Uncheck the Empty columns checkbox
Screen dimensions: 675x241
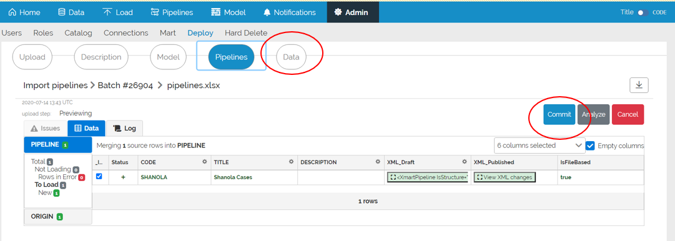[590, 145]
